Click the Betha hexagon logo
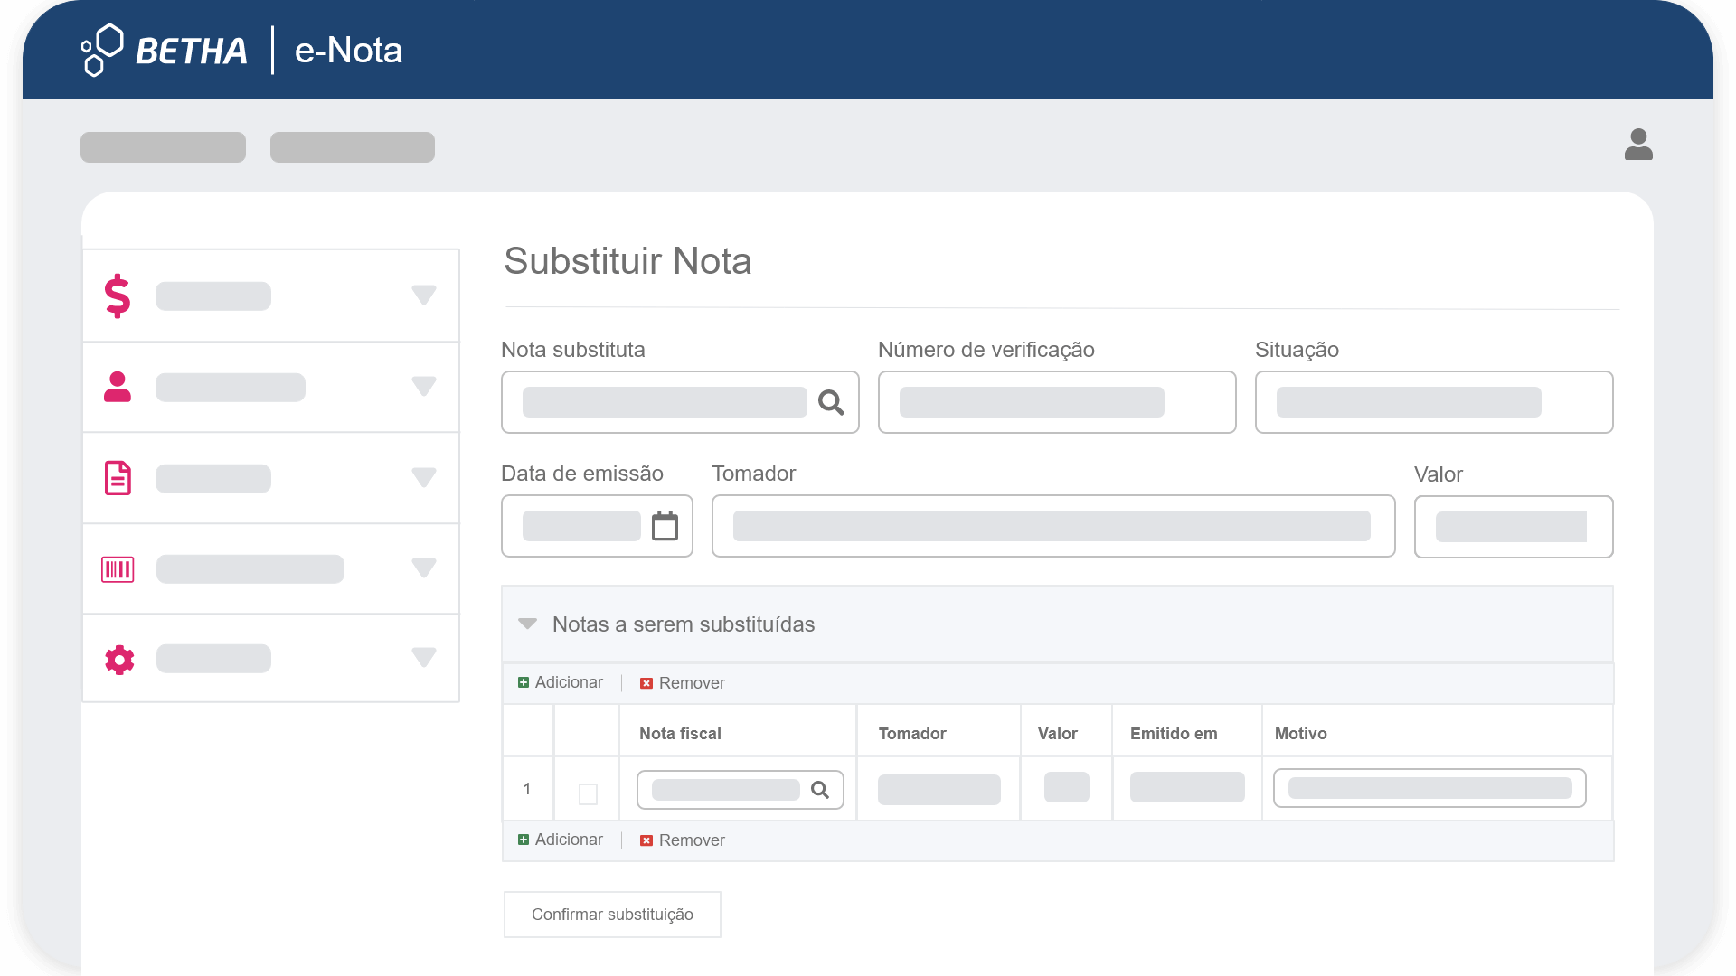Viewport: 1736px width, 976px height. click(x=102, y=50)
